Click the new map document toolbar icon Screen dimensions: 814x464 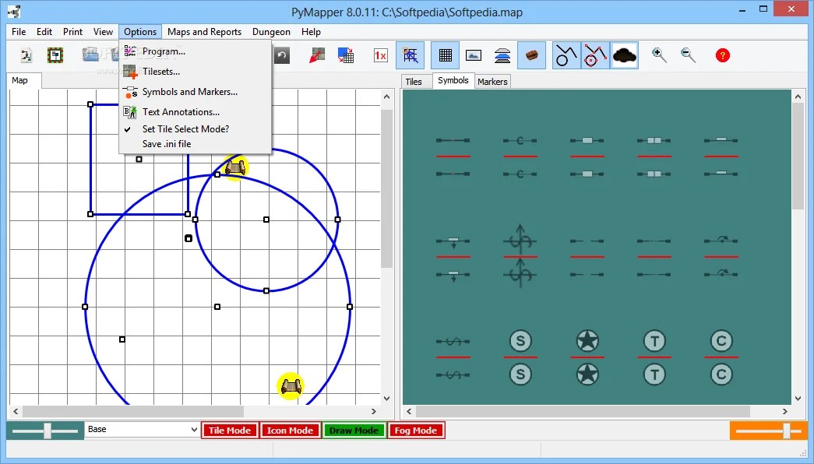click(x=26, y=55)
